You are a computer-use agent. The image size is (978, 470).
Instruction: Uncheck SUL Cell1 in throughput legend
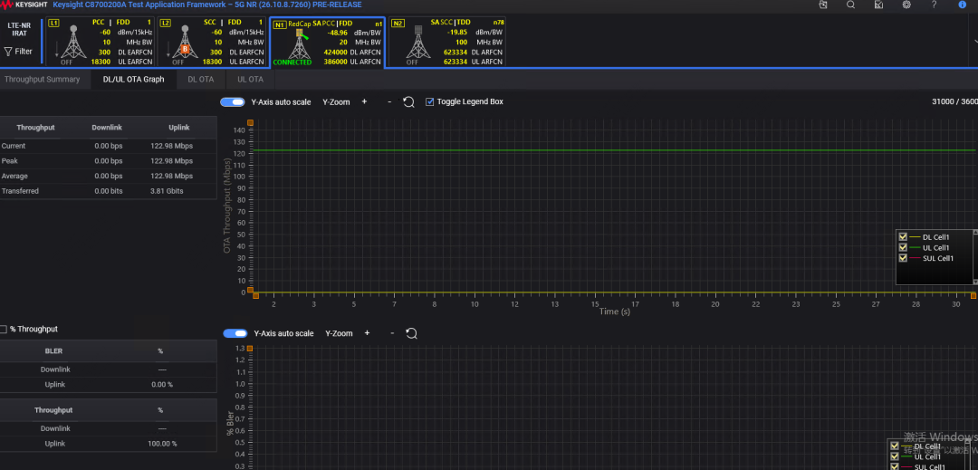(903, 258)
